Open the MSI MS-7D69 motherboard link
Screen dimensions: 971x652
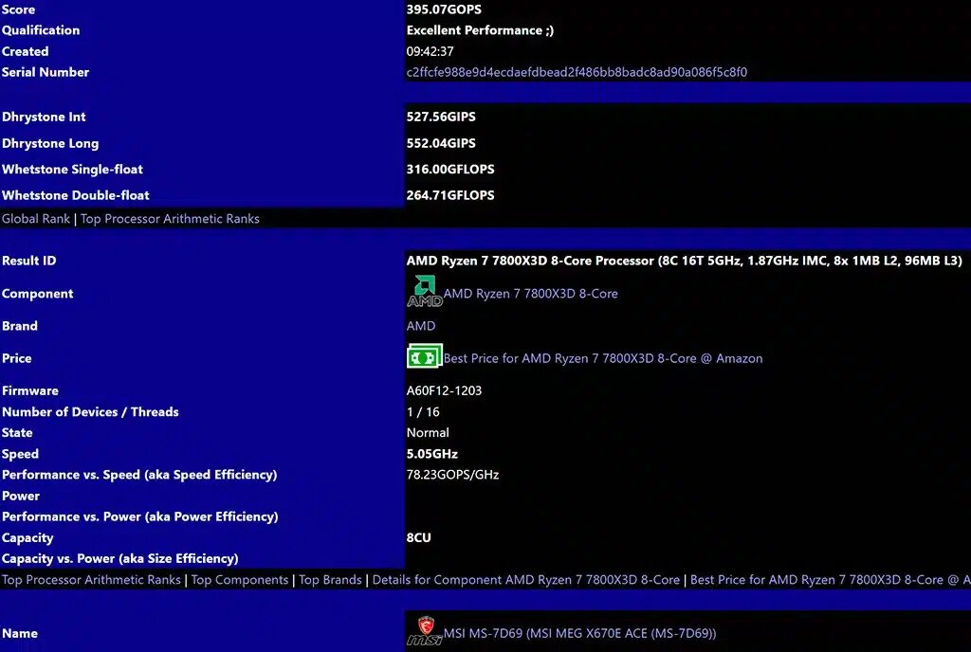tap(579, 633)
